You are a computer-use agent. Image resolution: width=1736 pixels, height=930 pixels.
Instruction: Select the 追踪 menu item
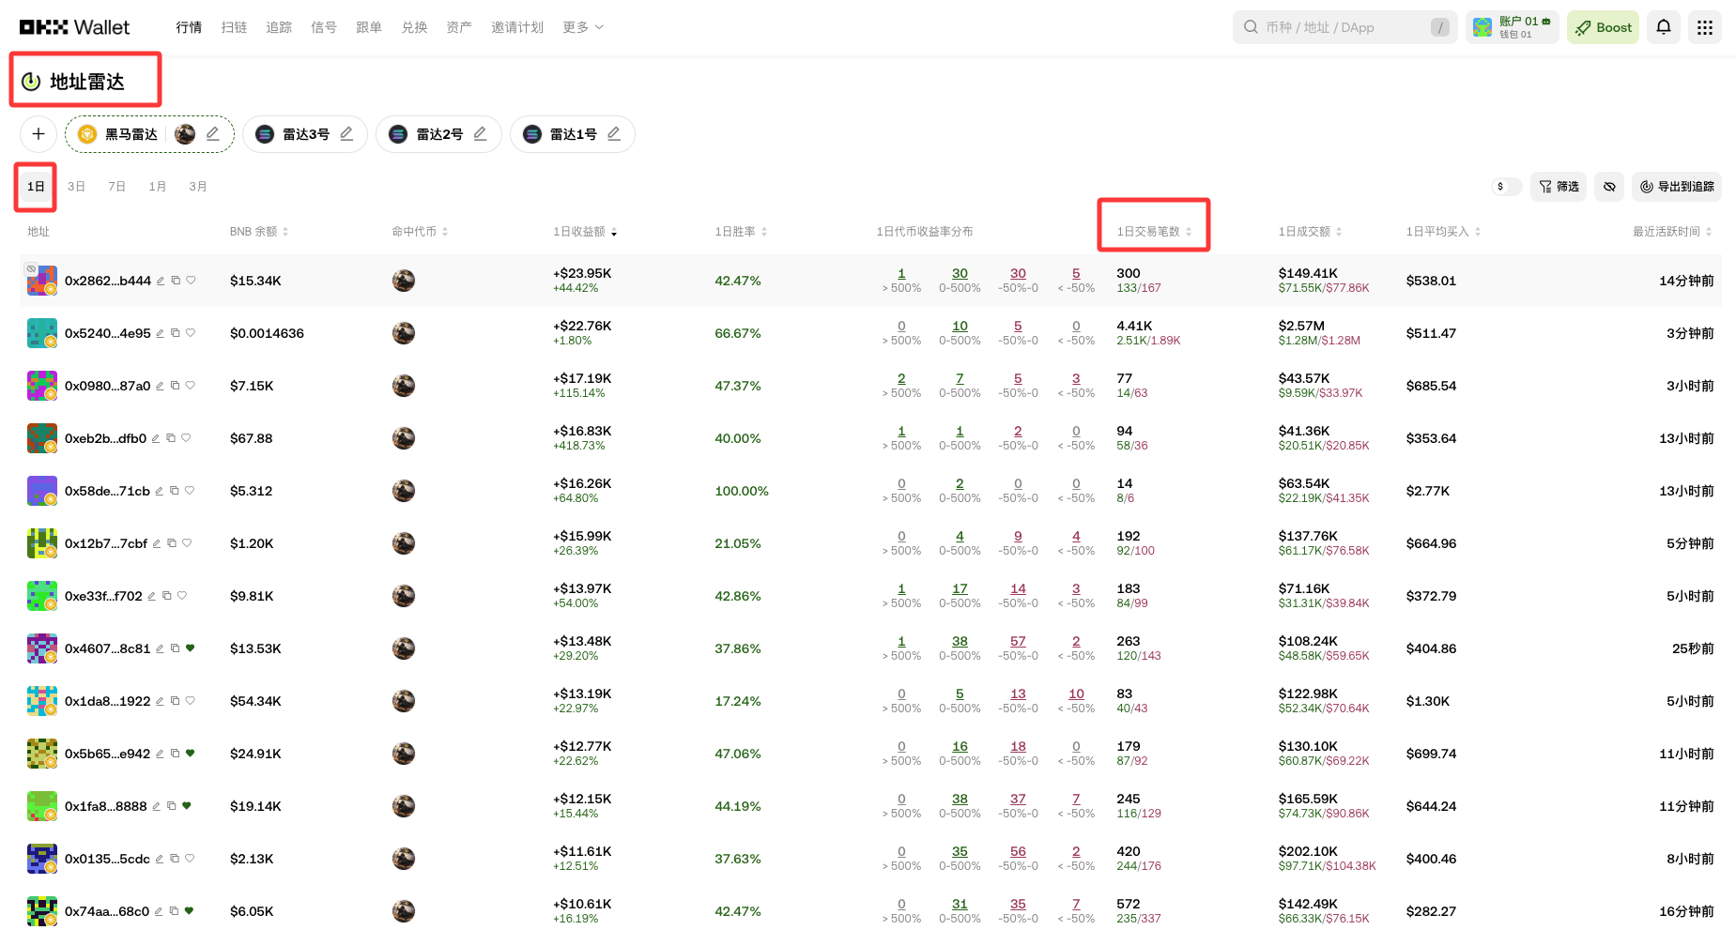(278, 26)
